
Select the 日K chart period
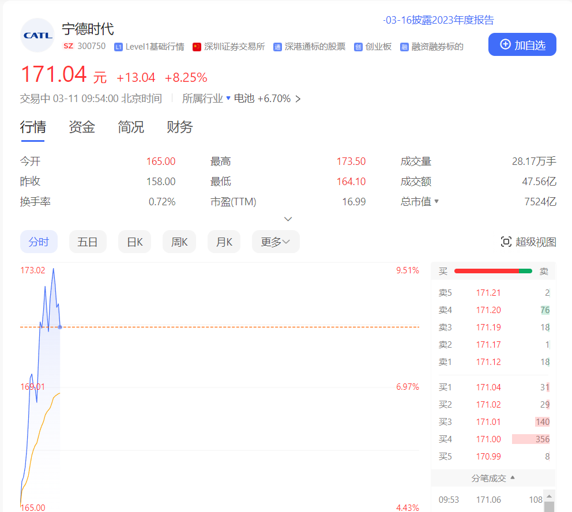point(134,242)
